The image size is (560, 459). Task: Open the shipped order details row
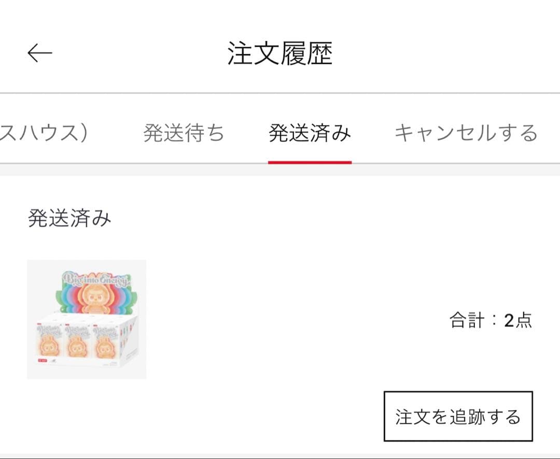[280, 320]
